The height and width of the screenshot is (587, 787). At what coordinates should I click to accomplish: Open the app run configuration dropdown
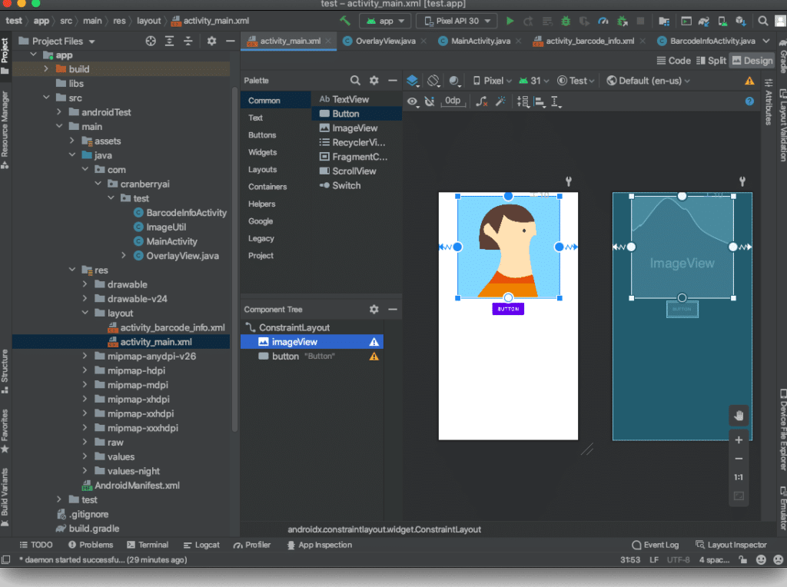pyautogui.click(x=386, y=21)
